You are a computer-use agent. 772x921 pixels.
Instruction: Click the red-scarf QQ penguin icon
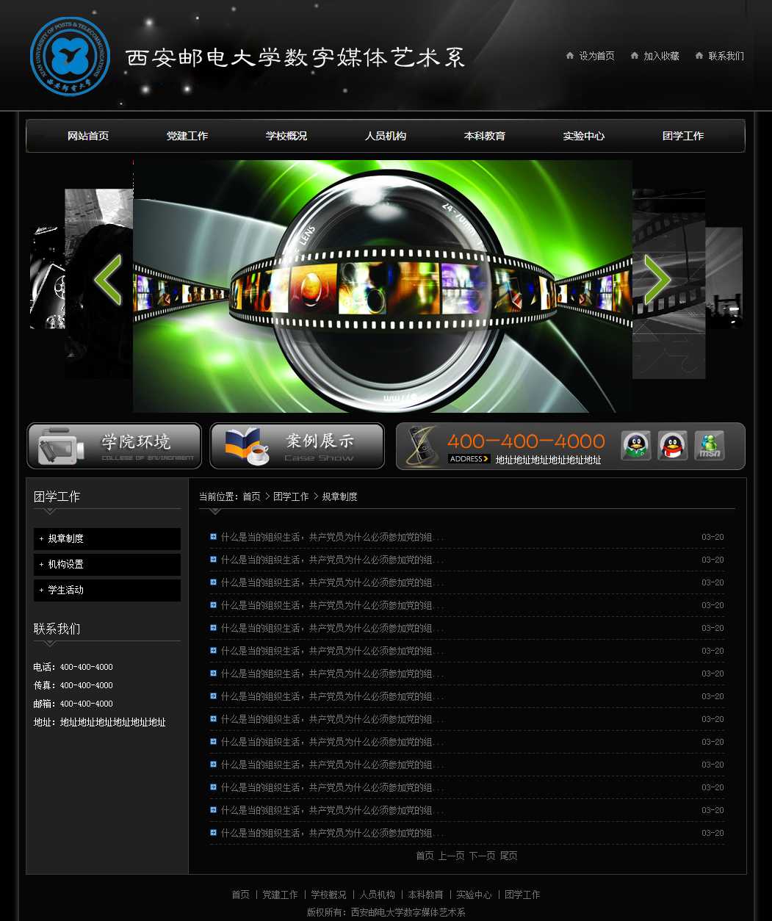point(672,446)
